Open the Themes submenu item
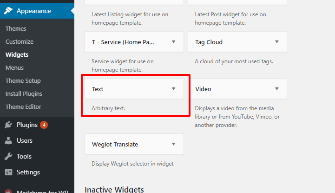335x193 pixels. [x=16, y=29]
